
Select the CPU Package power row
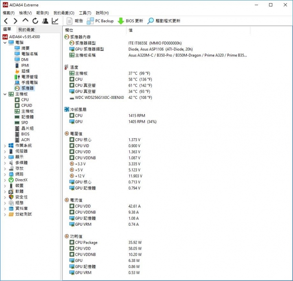pyautogui.click(x=105, y=242)
